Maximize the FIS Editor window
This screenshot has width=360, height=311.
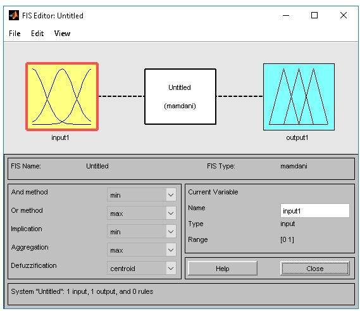(314, 15)
